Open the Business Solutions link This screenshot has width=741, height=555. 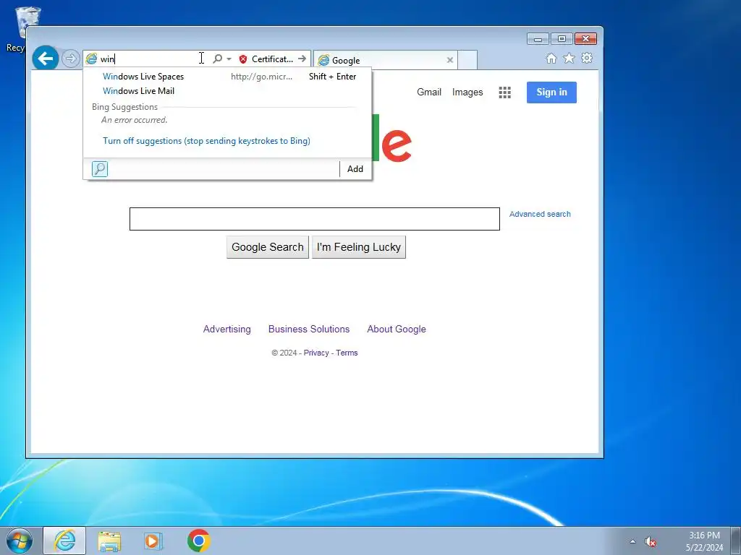coord(309,329)
